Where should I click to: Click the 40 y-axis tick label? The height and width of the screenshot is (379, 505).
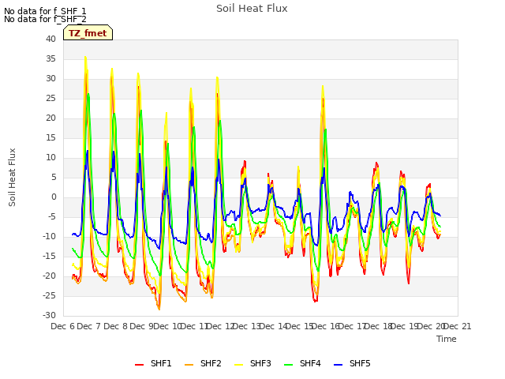(50, 39)
